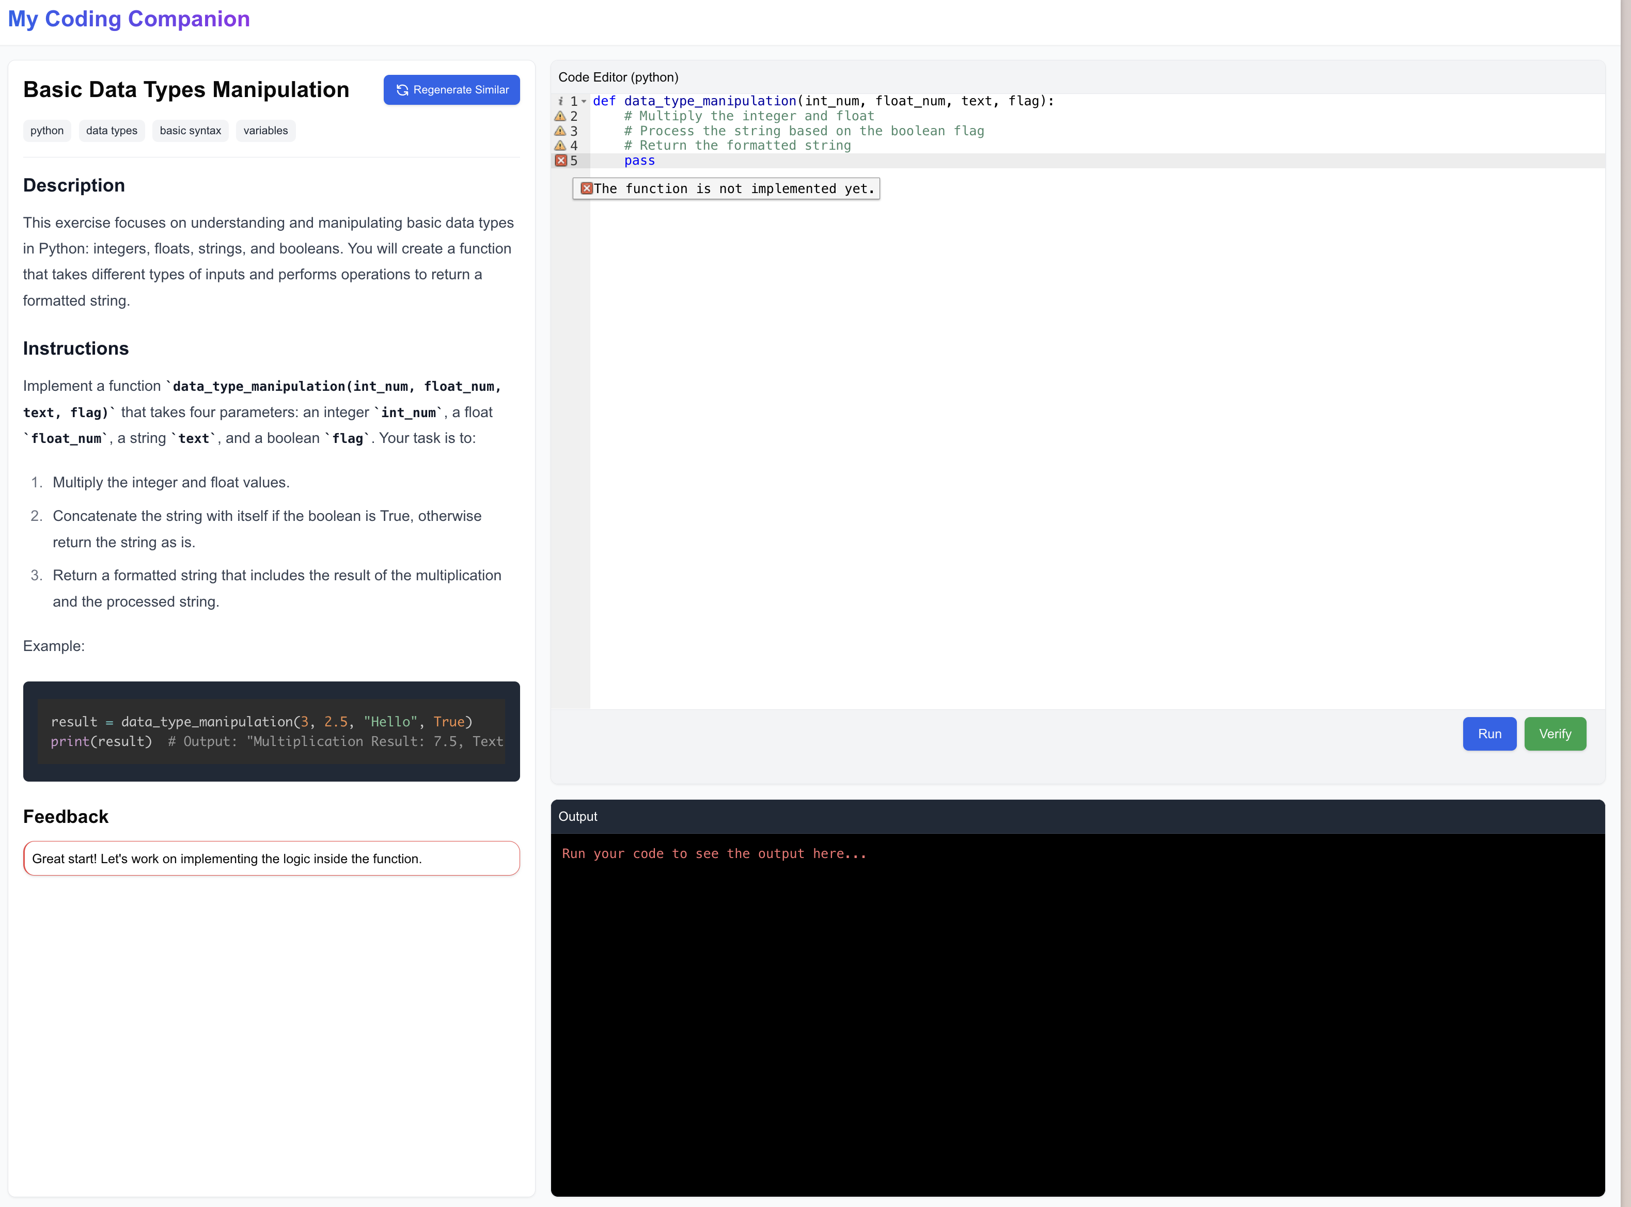Click the refresh icon in Regenerate Similar

pyautogui.click(x=402, y=90)
